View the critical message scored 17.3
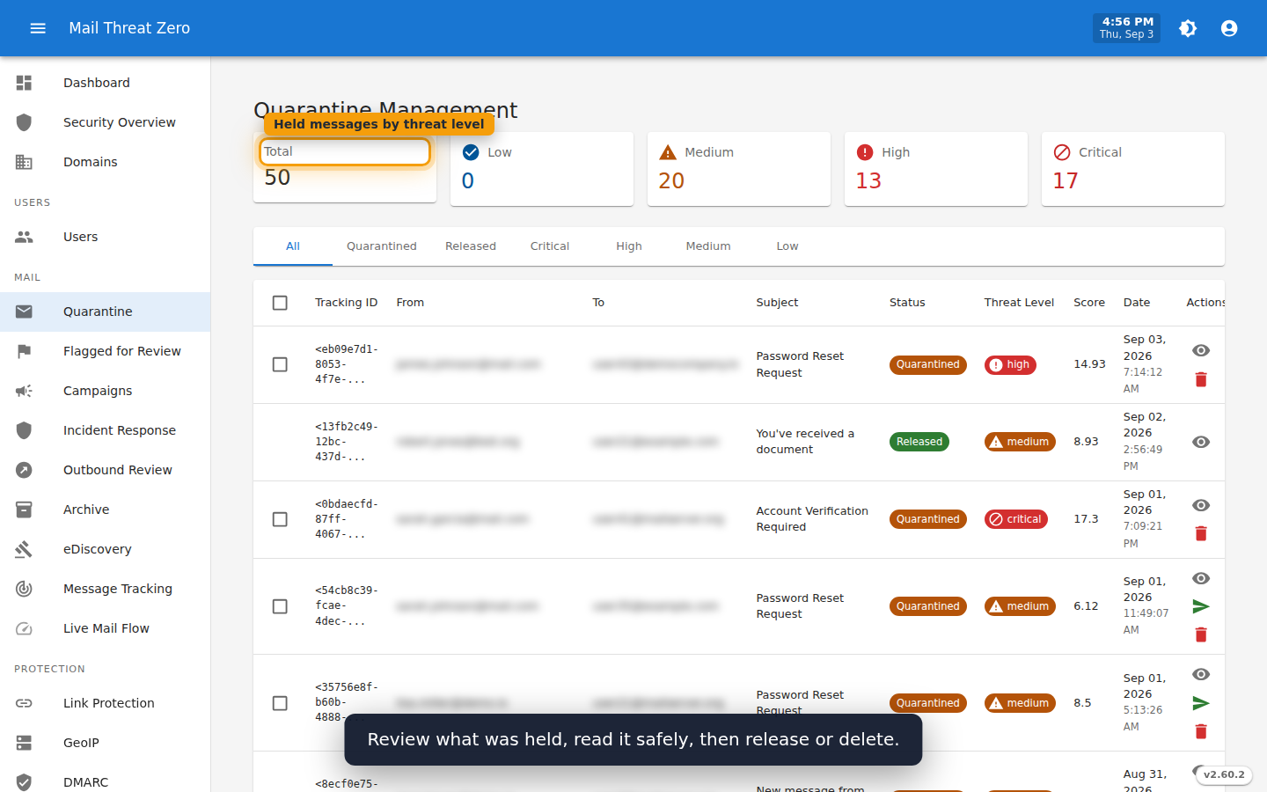The width and height of the screenshot is (1267, 792). pos(1201,505)
